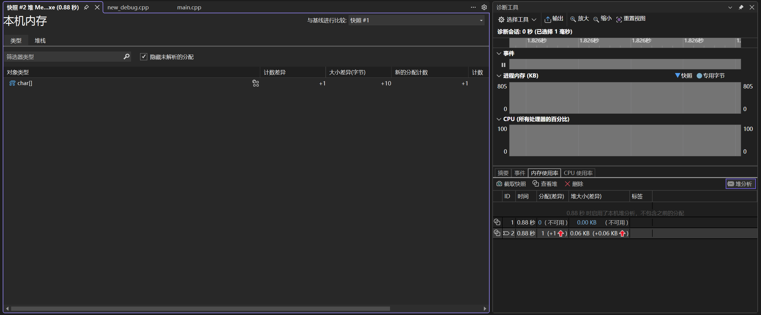
Task: Click the 分配(差异) column header
Action: tap(552, 196)
